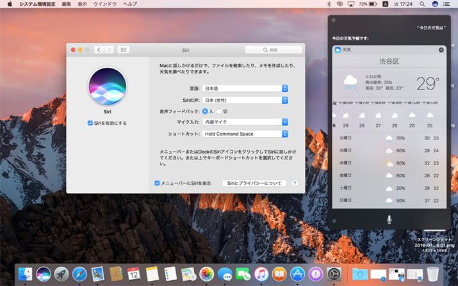Click Siri microphone to speak
Viewport: 458px width, 286px height.
(389, 219)
